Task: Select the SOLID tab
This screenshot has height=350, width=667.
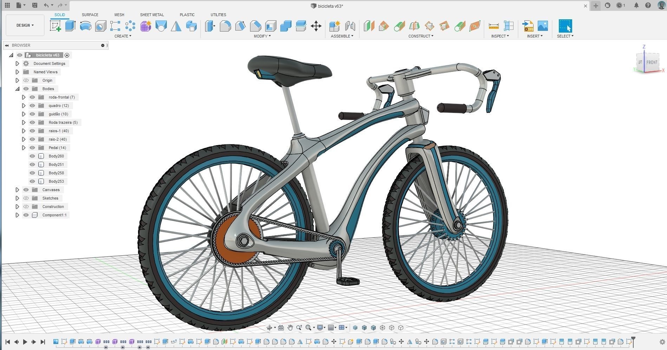Action: pos(60,15)
